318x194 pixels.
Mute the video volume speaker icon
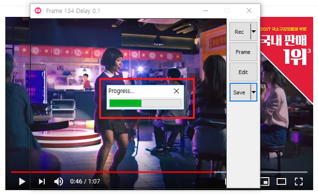[x=59, y=182]
